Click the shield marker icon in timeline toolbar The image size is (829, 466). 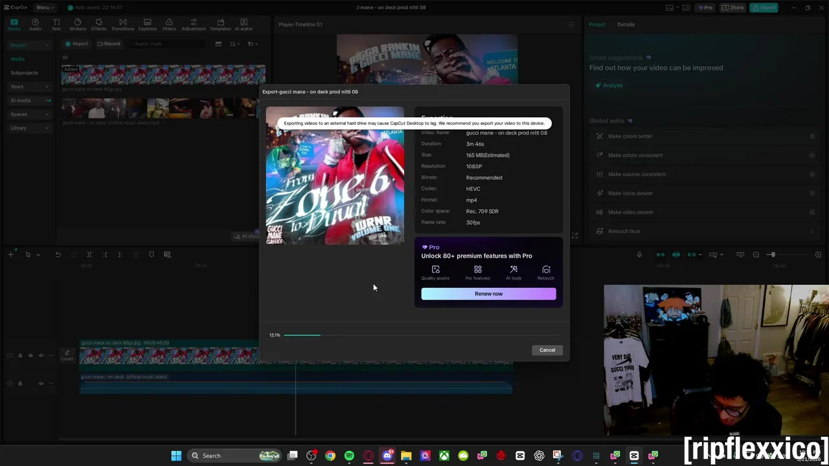point(152,255)
